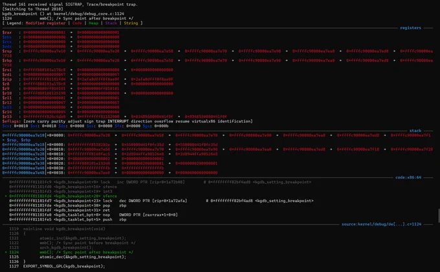
Task: Click the '<kgdb_tasklet_bpt+0>' nop instruction
Action: 93,215
